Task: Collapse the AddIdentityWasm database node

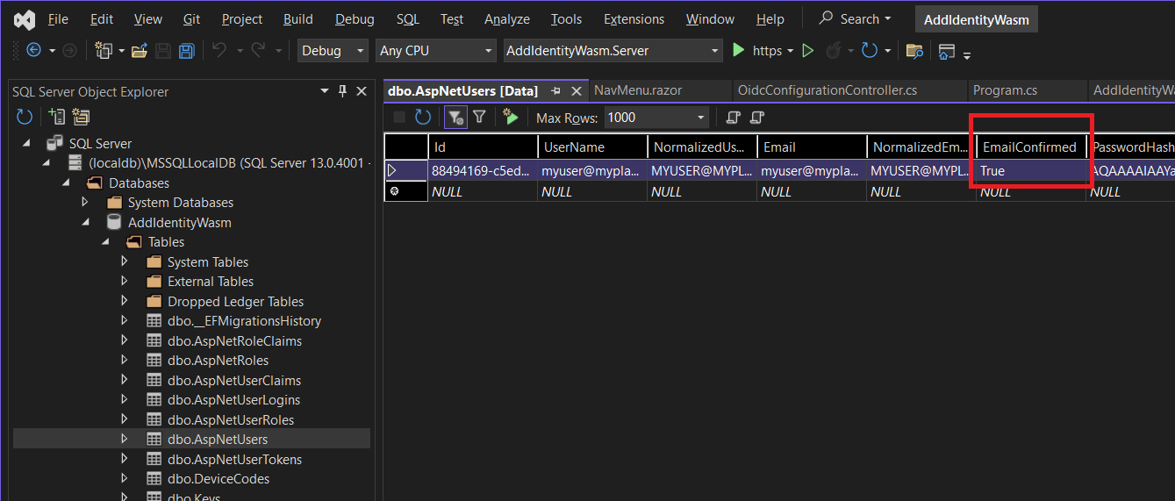Action: pyautogui.click(x=85, y=222)
